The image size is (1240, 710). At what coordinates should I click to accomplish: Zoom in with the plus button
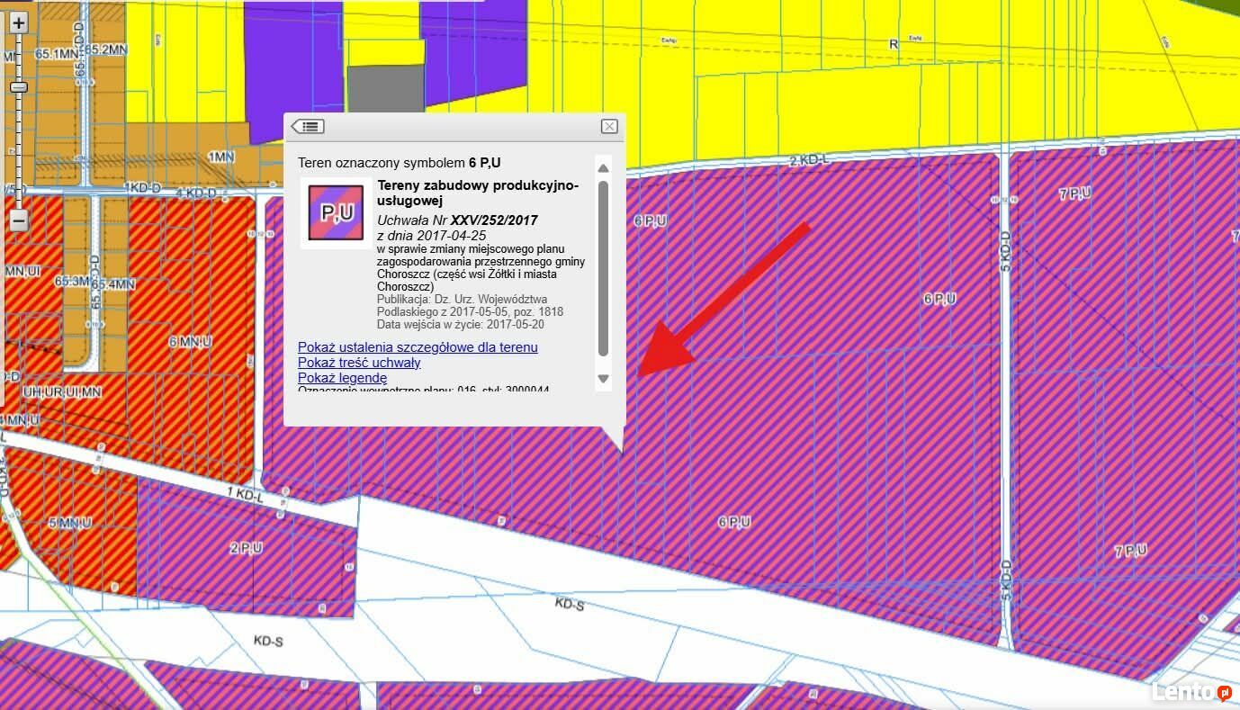(19, 23)
